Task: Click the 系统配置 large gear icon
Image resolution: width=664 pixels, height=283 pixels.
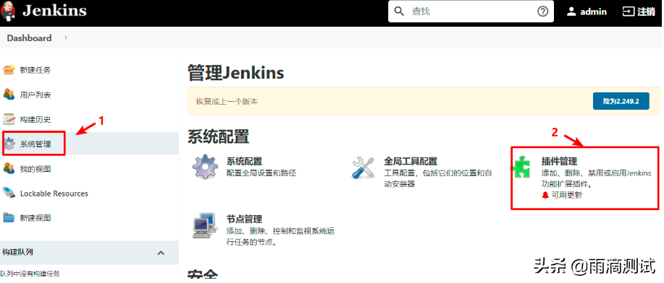Action: [206, 167]
